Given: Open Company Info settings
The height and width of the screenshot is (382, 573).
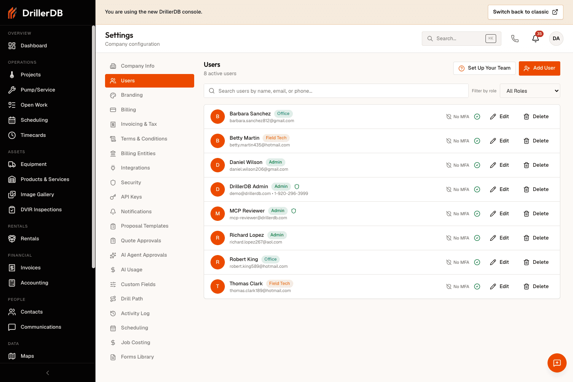Looking at the screenshot, I should click(150, 66).
